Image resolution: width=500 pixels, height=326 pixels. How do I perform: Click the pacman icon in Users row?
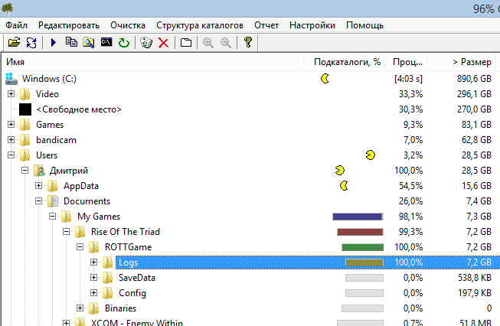click(371, 155)
